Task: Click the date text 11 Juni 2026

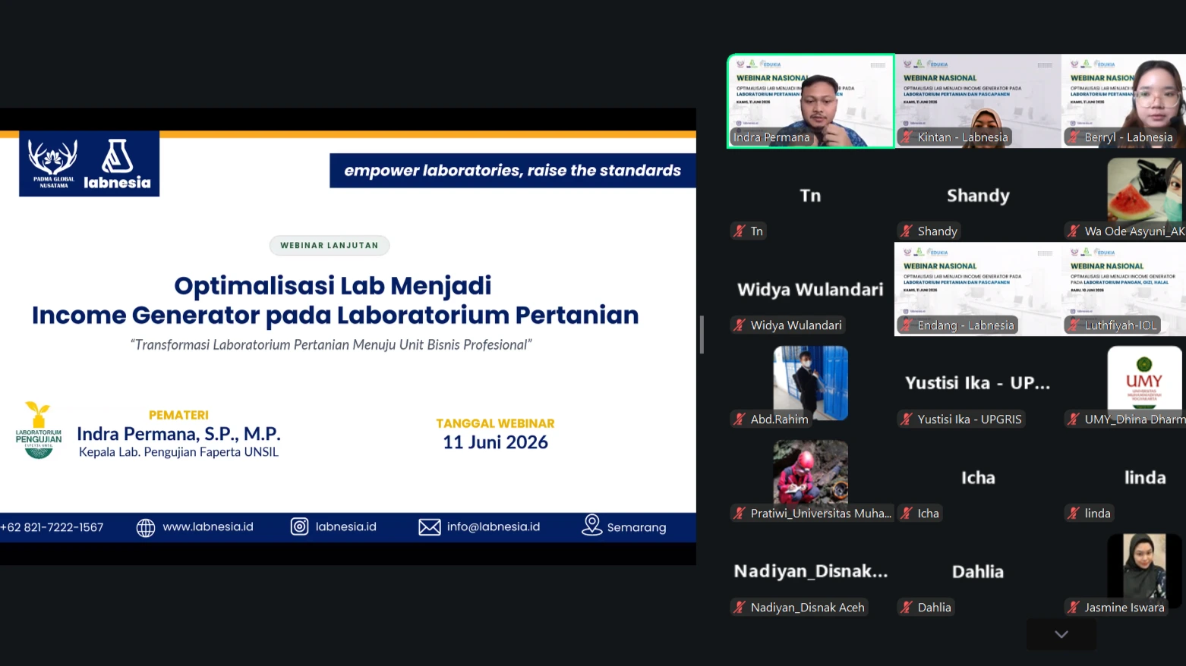Action: pos(495,442)
